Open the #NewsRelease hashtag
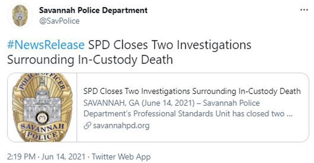Image resolution: width=314 pixels, height=163 pixels. pyautogui.click(x=46, y=45)
